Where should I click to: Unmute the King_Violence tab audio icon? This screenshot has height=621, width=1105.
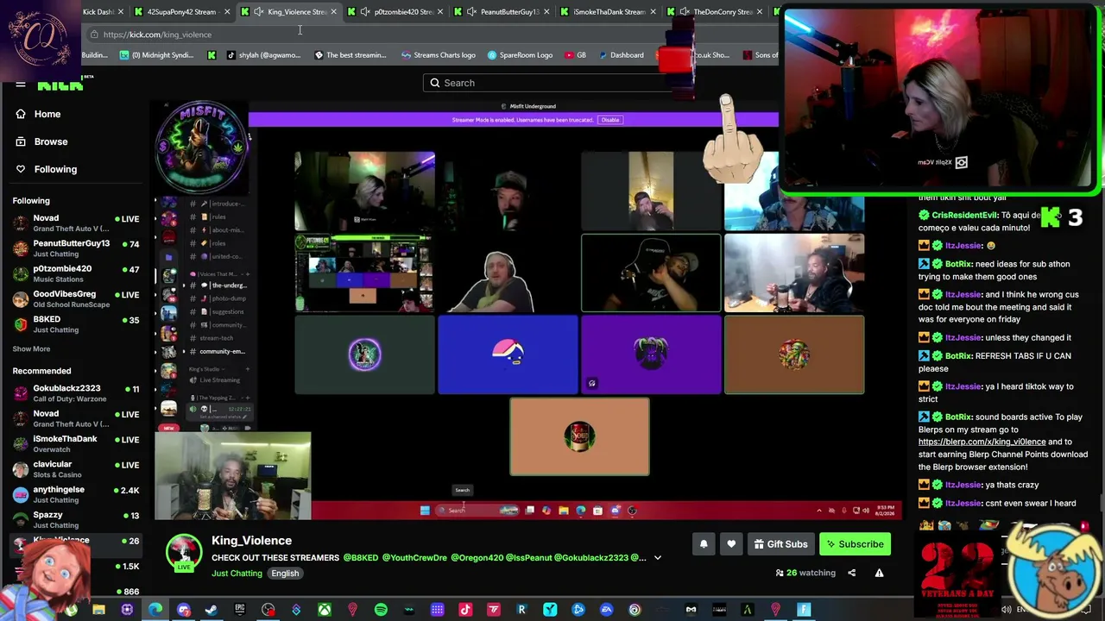(258, 12)
